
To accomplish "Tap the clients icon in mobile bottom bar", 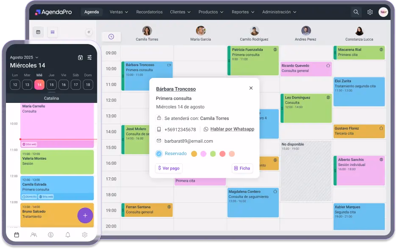I will point(34,235).
